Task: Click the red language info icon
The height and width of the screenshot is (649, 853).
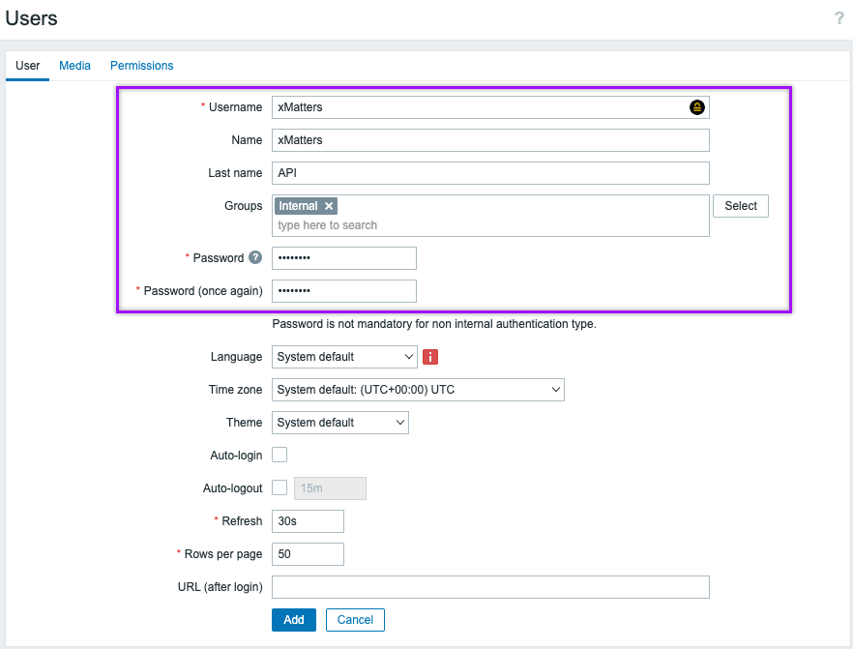Action: coord(430,357)
